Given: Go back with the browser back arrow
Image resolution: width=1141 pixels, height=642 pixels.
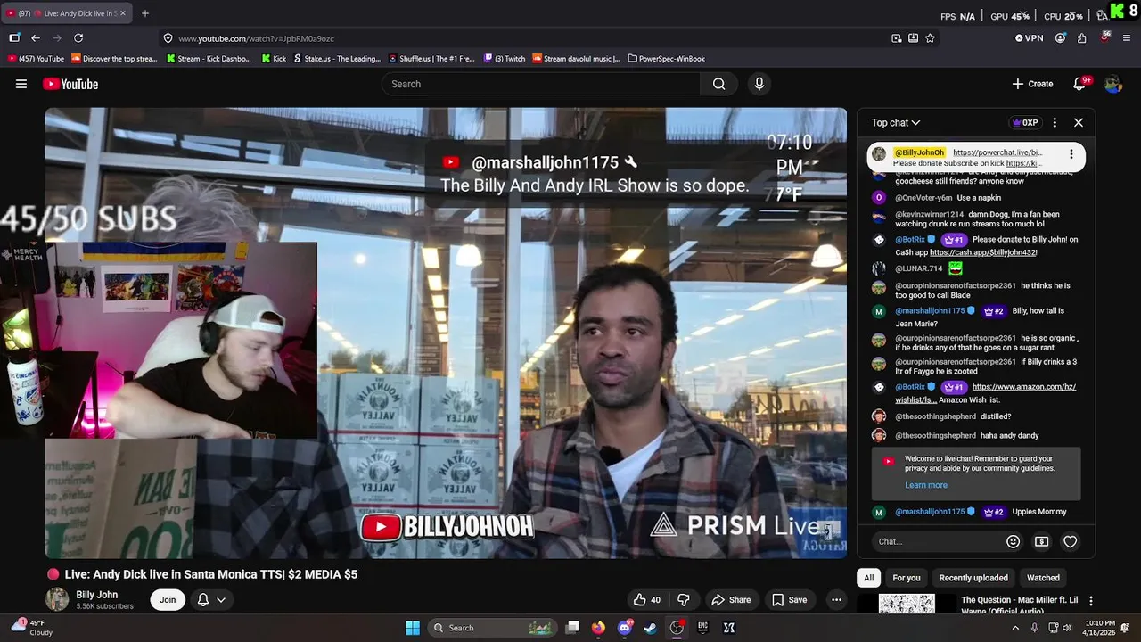Looking at the screenshot, I should pyautogui.click(x=36, y=38).
